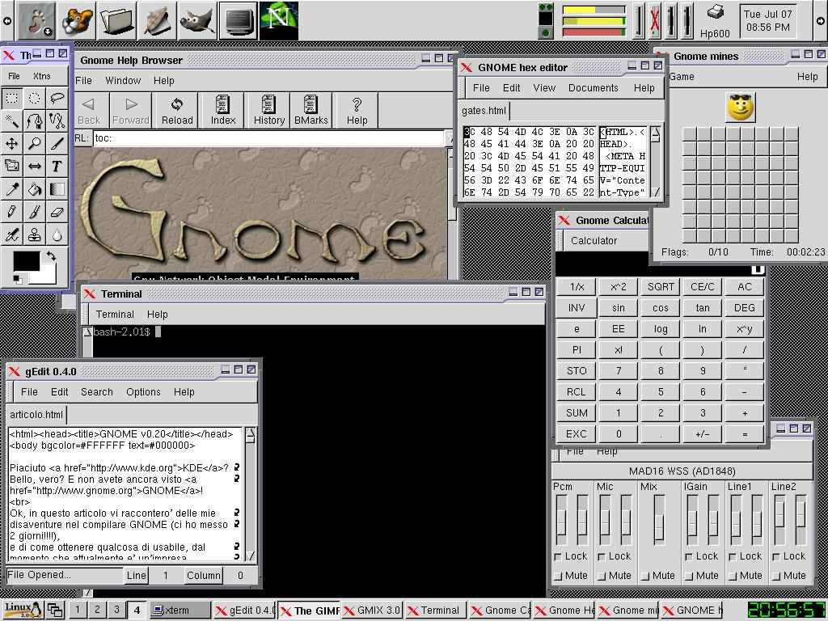The image size is (828, 621).
Task: Open the Search menu in gEdit
Action: (x=96, y=391)
